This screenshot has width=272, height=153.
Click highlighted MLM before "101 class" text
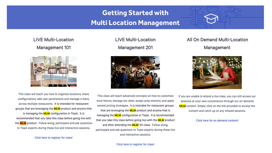coord(135,125)
